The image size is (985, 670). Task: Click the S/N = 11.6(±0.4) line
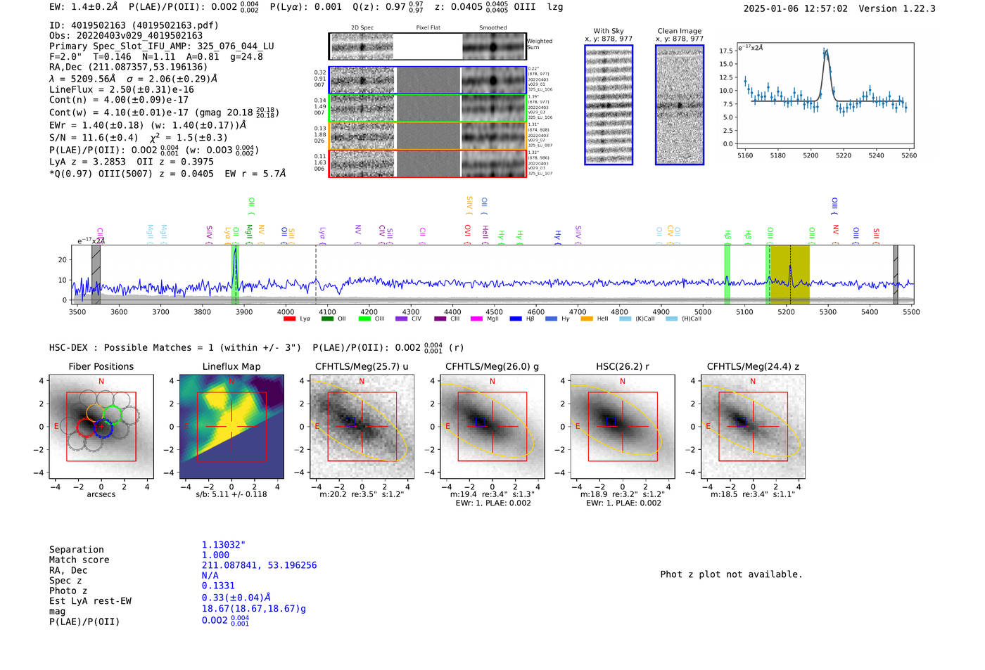point(139,138)
